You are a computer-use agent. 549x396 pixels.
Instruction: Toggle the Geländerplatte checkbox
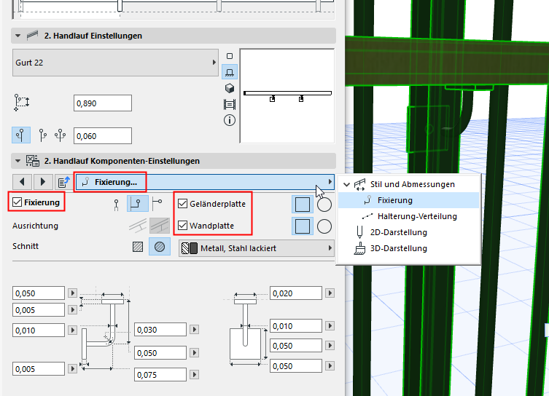183,203
